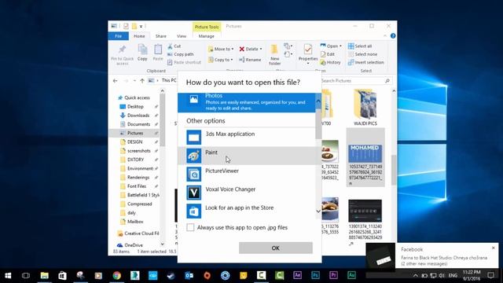Screen dimensions: 503x283
Task: Open the DESIGN folder in sidebar
Action: click(x=134, y=141)
